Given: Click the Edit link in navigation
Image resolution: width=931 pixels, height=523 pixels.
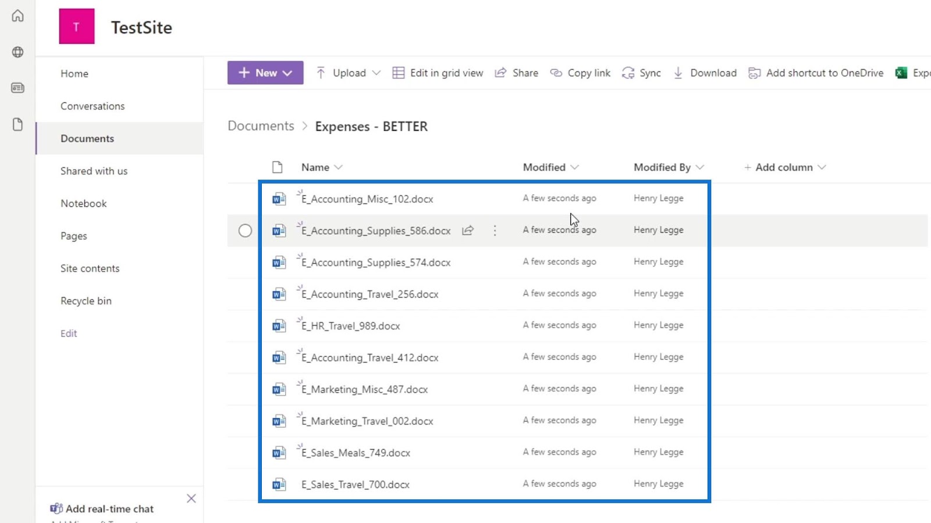Looking at the screenshot, I should point(69,334).
